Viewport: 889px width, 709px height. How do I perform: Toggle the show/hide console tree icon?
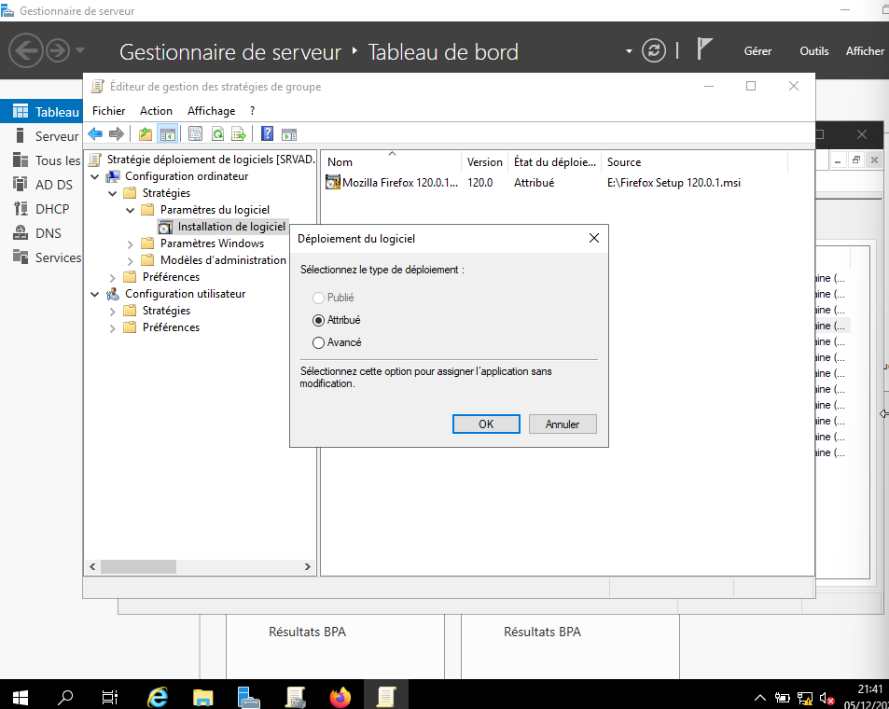[167, 133]
